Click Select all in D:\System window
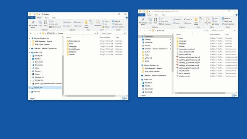 (116, 21)
